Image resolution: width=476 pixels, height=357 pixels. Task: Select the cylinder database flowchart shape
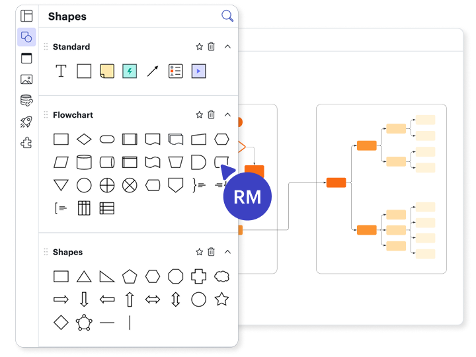pos(84,162)
